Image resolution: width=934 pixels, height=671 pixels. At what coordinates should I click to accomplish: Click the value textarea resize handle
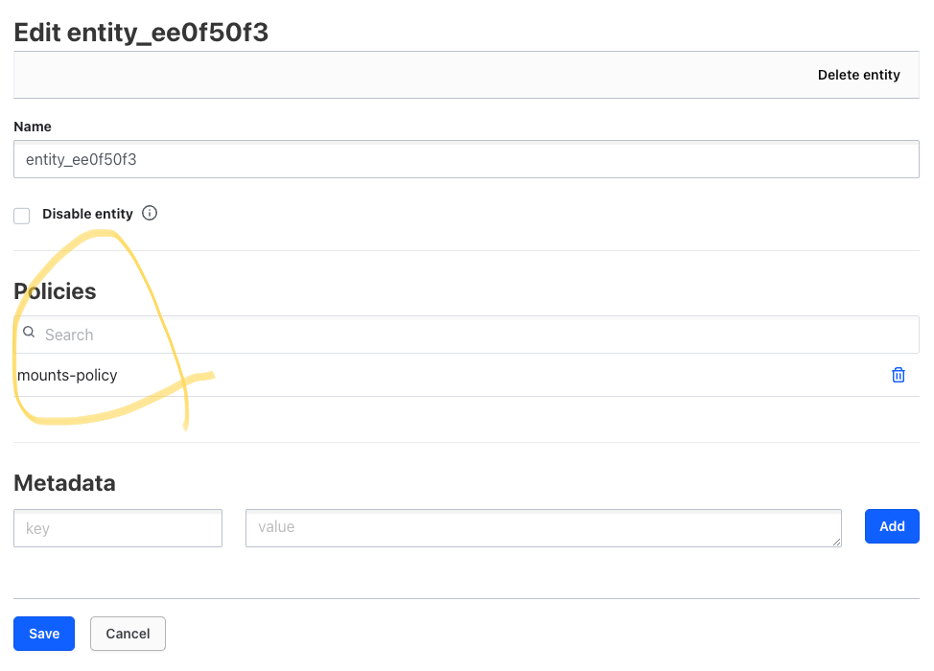click(837, 542)
